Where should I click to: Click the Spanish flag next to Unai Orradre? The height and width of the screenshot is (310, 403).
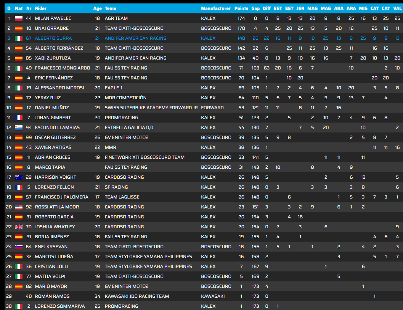pos(19,28)
